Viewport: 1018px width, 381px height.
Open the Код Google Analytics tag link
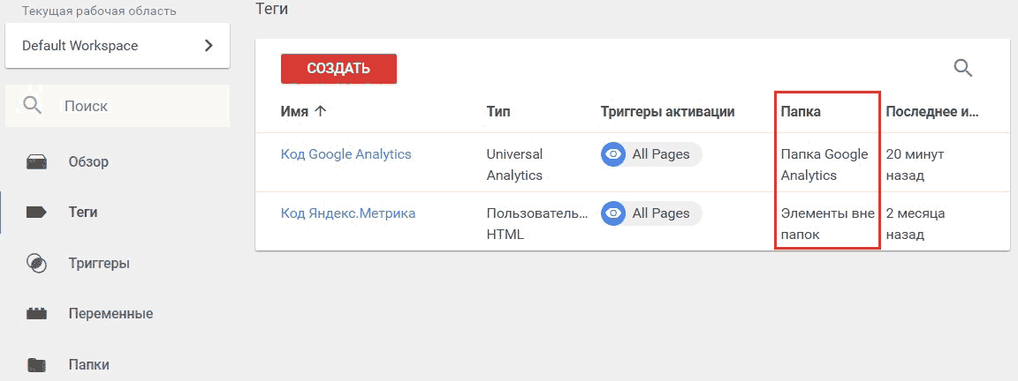click(x=346, y=154)
